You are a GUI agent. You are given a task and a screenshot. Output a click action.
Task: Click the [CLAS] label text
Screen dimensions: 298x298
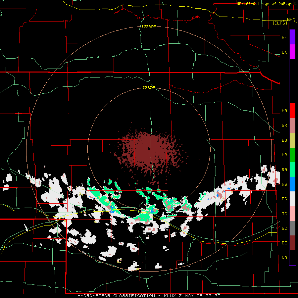point(280,23)
